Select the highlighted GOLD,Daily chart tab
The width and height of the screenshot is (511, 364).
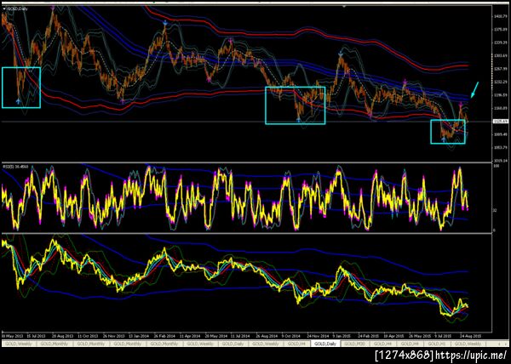point(325,344)
